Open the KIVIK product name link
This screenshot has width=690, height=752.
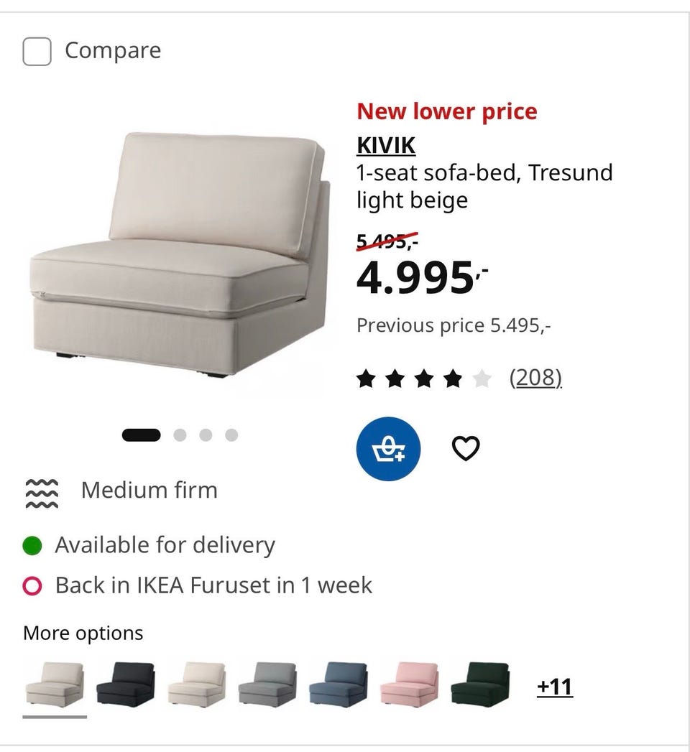pos(386,145)
